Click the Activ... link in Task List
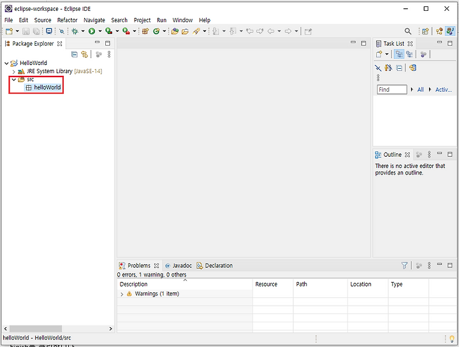Screen dimensions: 459x347 [444, 89]
